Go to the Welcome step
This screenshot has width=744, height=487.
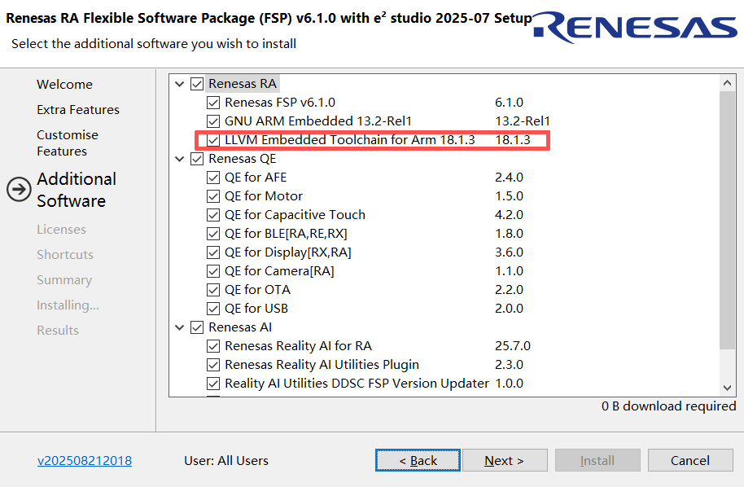[64, 85]
